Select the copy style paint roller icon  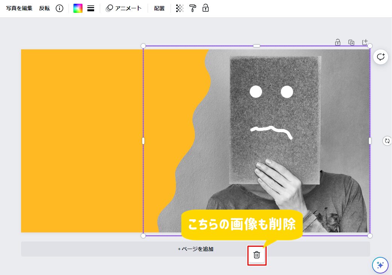193,8
